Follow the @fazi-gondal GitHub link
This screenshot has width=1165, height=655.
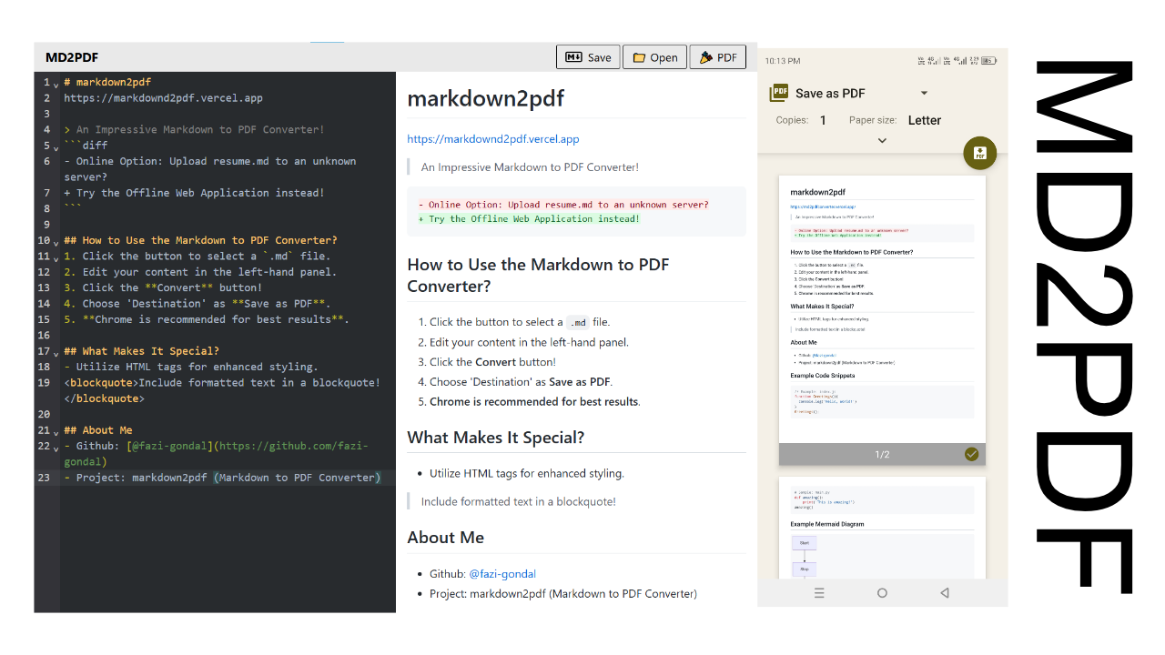[501, 574]
